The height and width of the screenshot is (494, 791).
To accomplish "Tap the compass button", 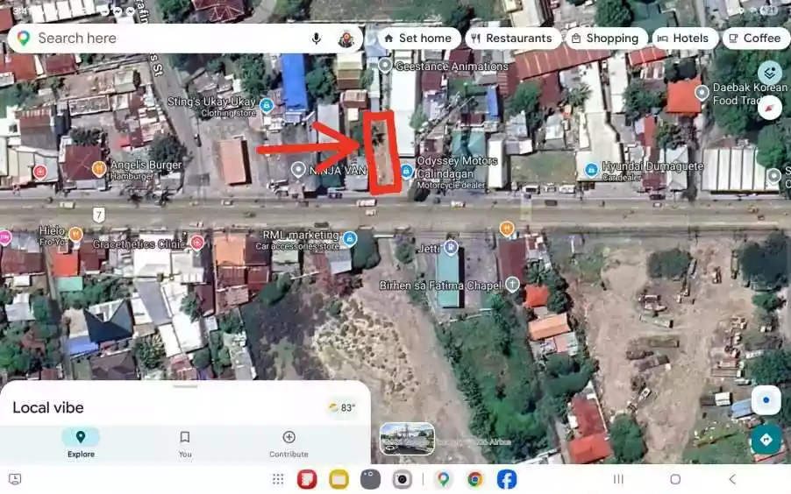I will pos(770,108).
